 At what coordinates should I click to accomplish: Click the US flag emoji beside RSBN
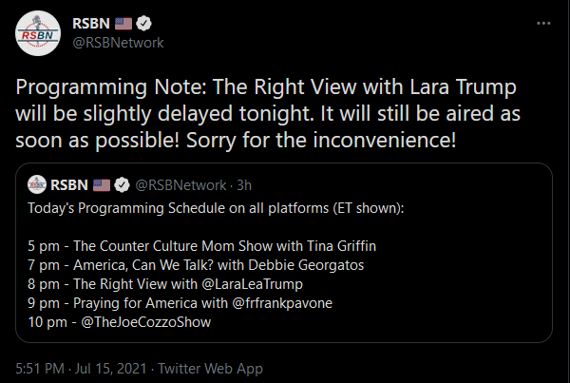[123, 24]
